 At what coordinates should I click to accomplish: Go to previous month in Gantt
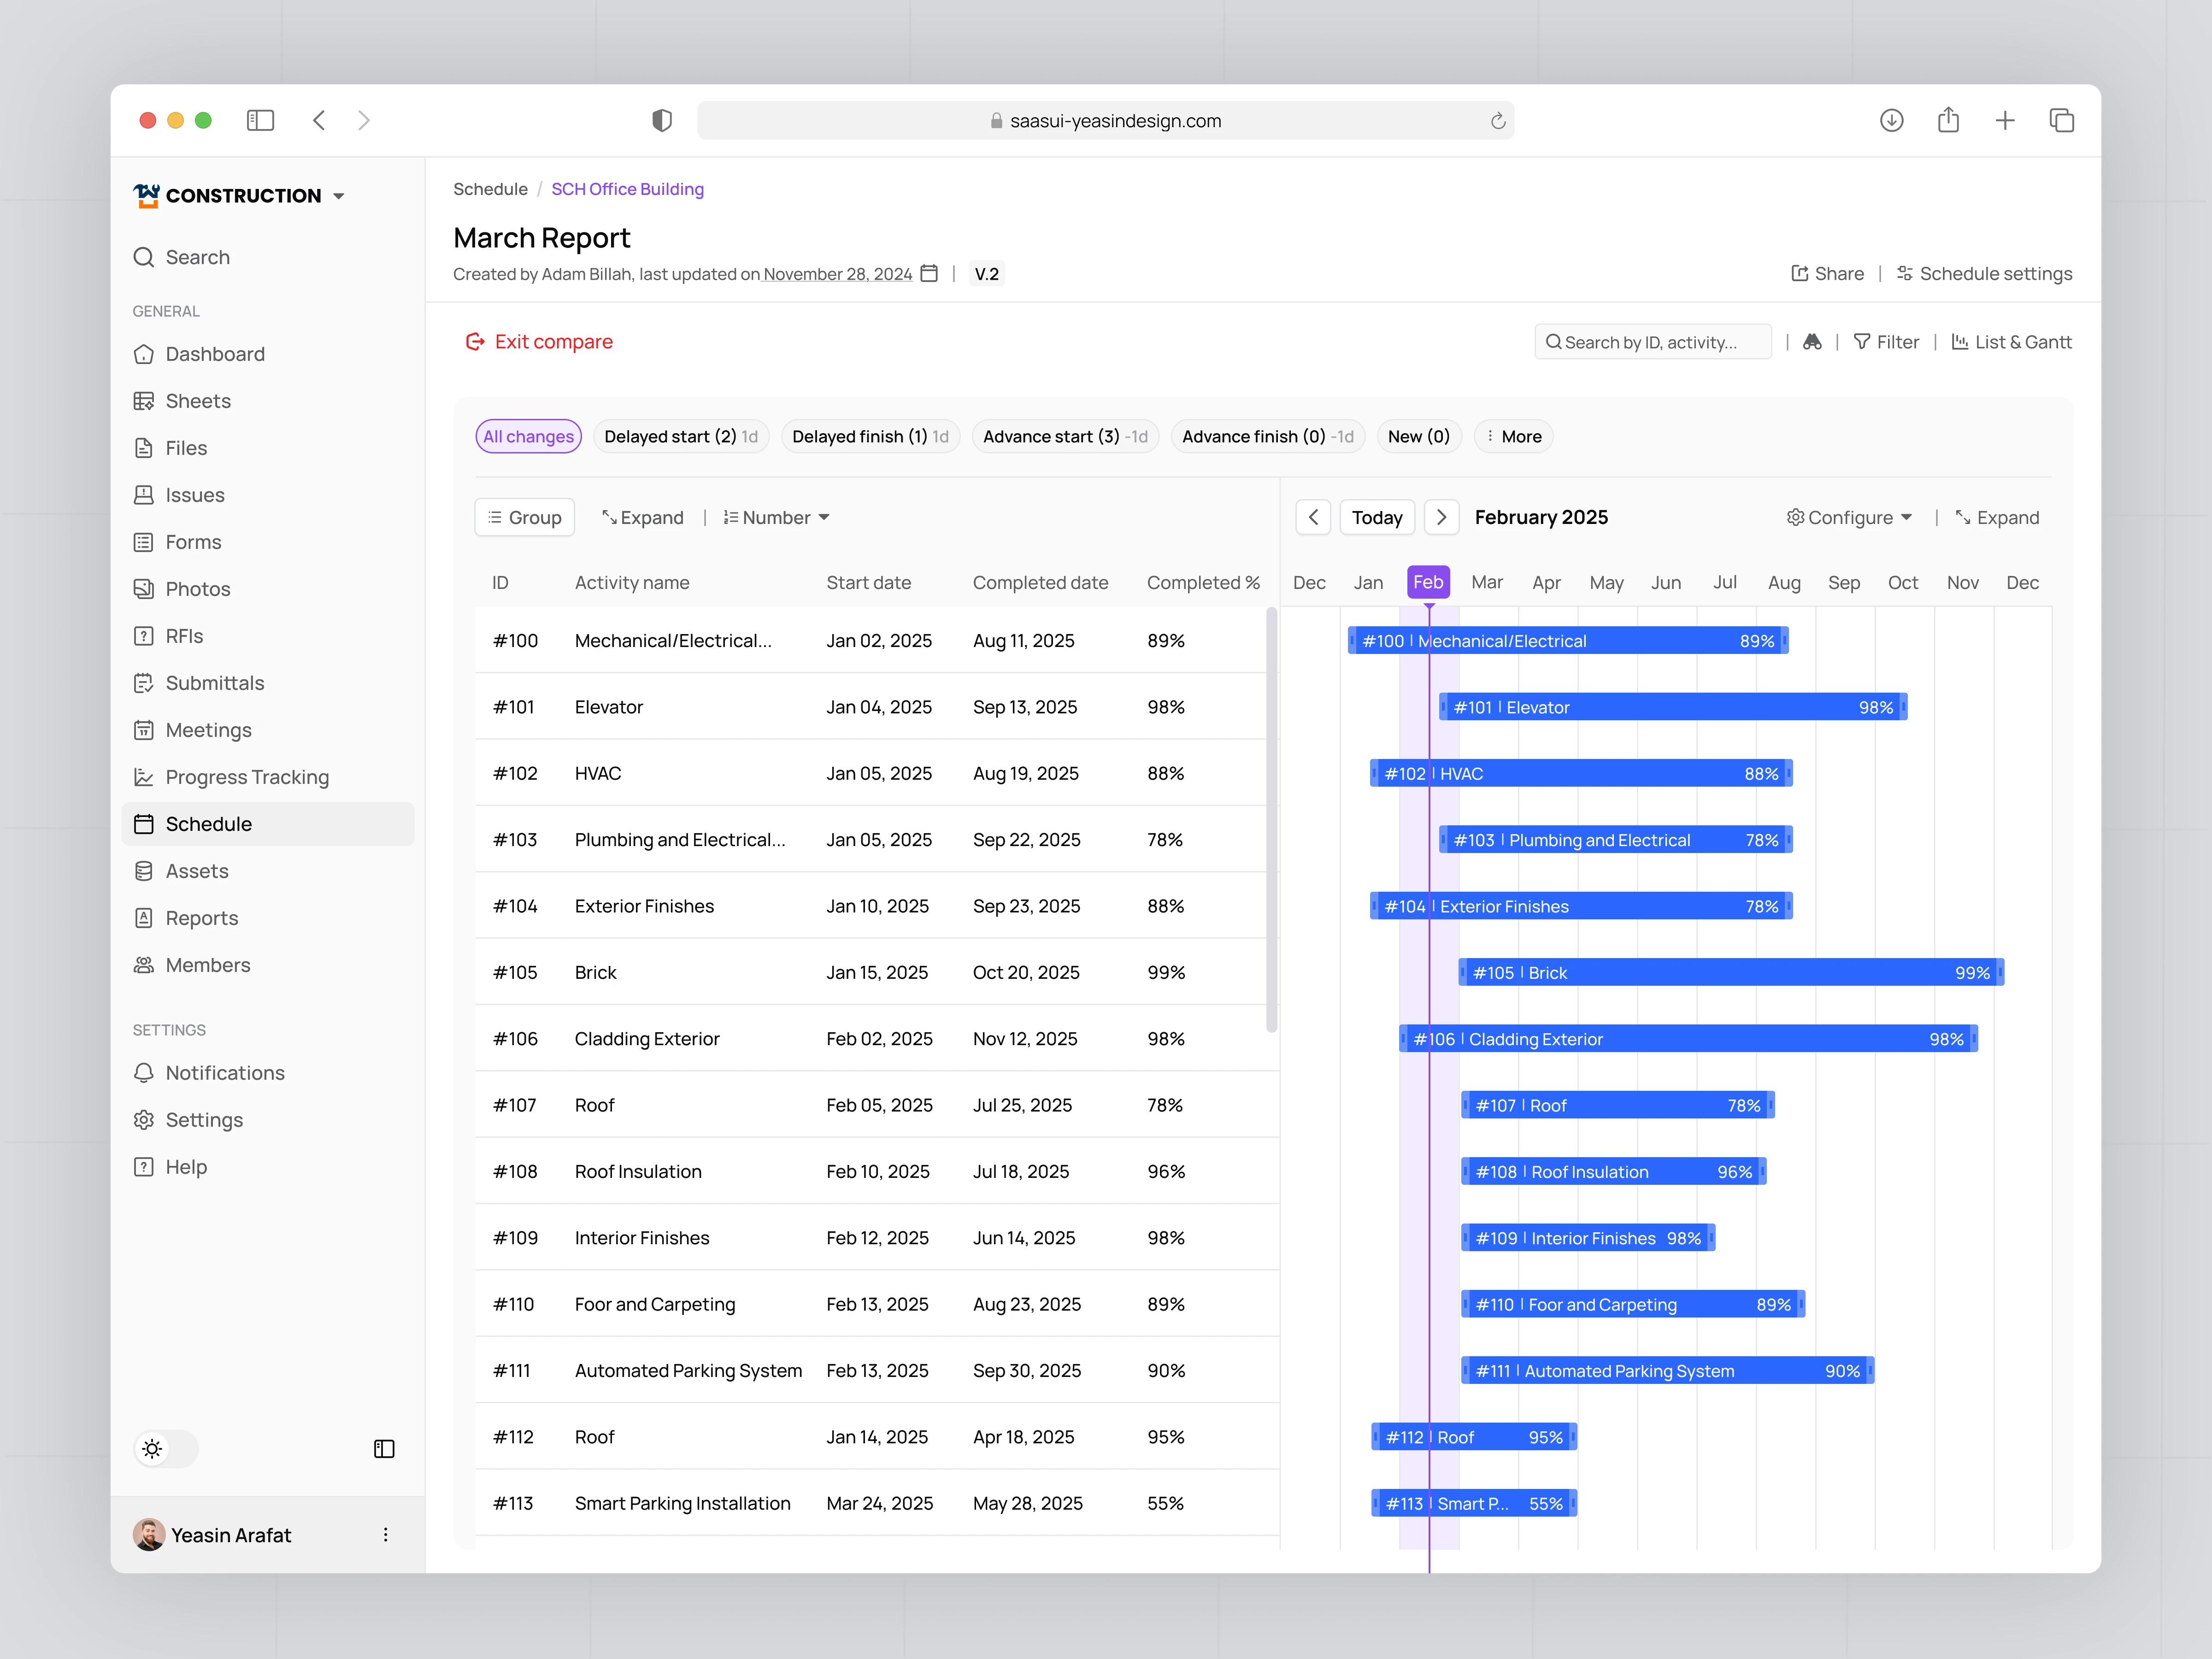tap(1313, 517)
